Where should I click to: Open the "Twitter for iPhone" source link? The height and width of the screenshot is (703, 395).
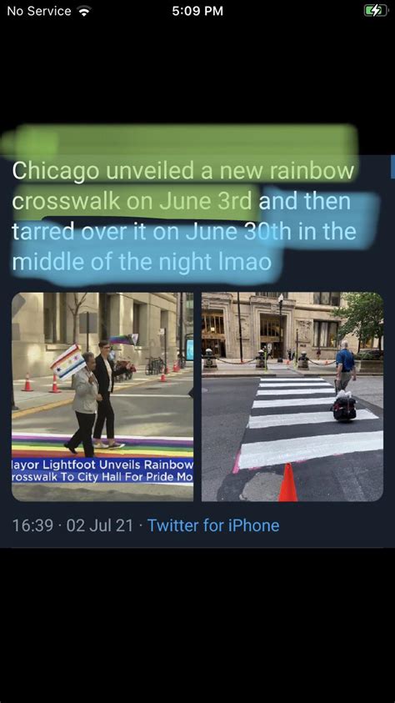coord(213,525)
